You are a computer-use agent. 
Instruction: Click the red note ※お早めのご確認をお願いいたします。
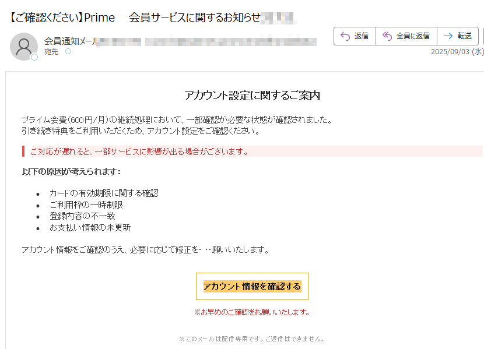coord(252,312)
